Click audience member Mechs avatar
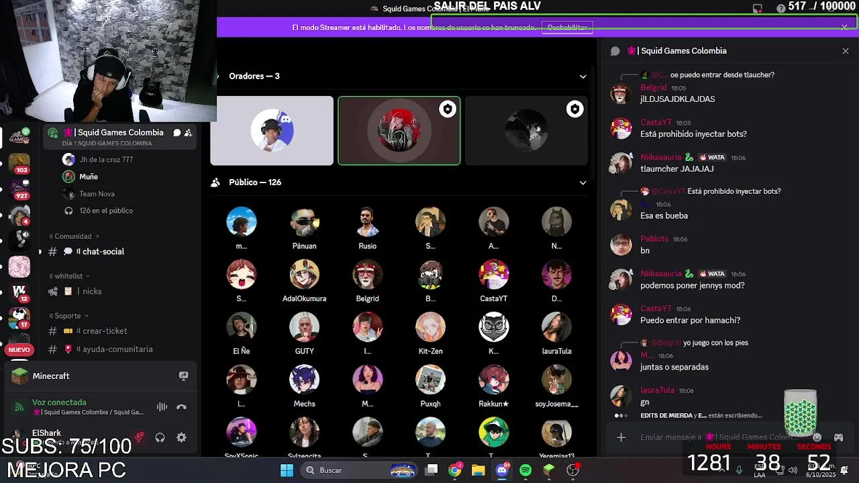This screenshot has width=859, height=483. tap(304, 380)
